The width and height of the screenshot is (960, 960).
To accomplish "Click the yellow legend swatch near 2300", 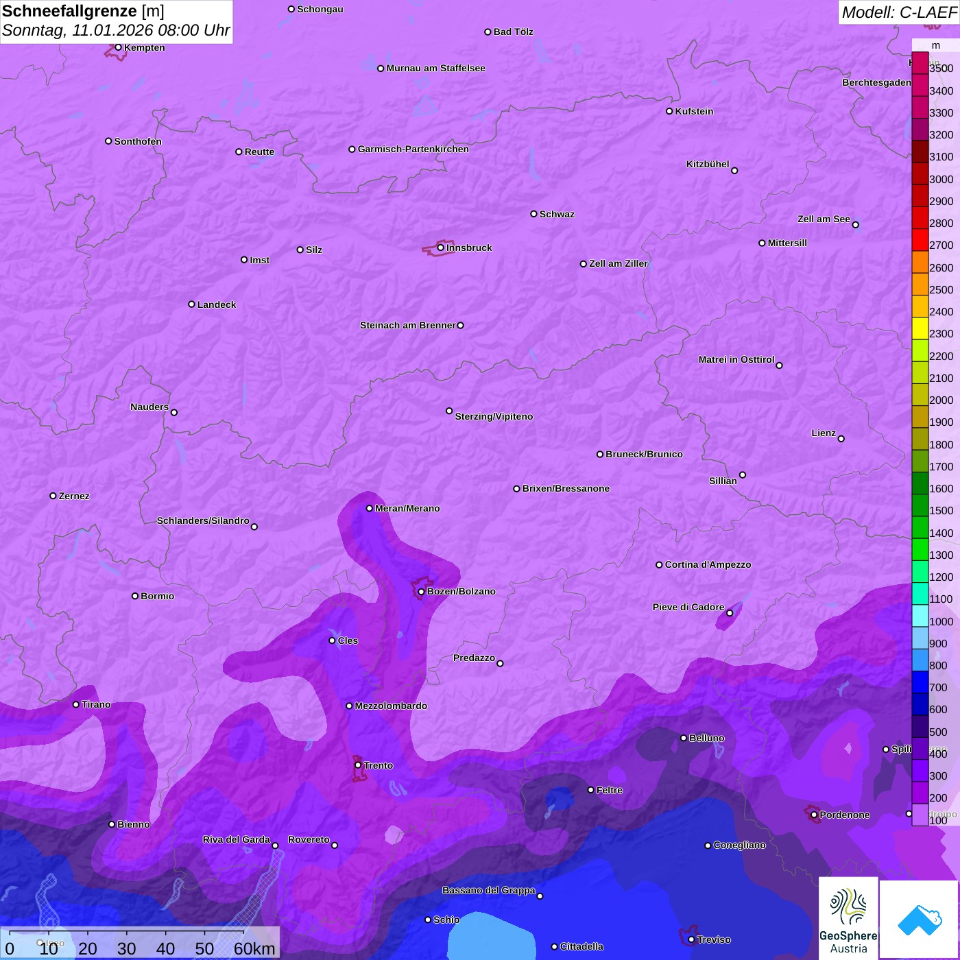I will coord(920,328).
